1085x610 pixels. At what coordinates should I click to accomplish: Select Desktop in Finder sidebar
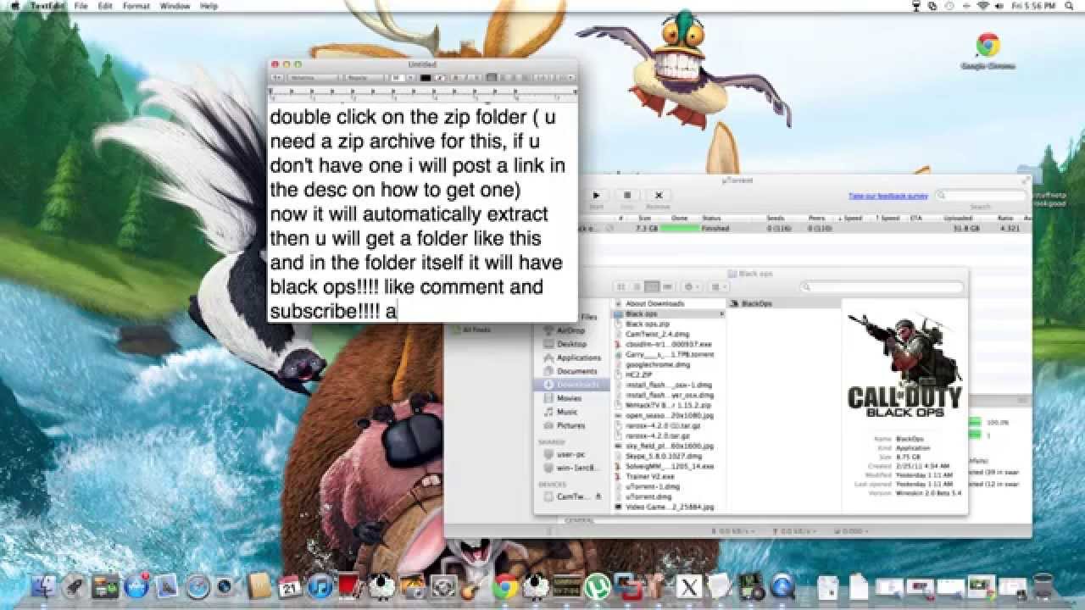[x=570, y=344]
